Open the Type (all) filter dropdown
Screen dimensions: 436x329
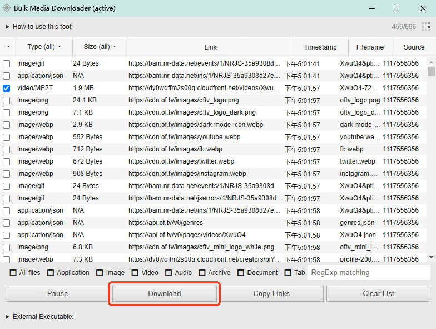point(44,47)
